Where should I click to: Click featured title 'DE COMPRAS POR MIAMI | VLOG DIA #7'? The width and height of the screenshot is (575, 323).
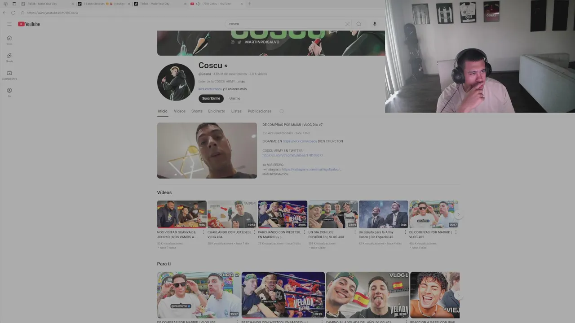tap(292, 125)
